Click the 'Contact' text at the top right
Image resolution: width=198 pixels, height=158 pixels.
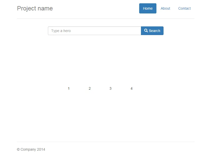[x=184, y=8]
